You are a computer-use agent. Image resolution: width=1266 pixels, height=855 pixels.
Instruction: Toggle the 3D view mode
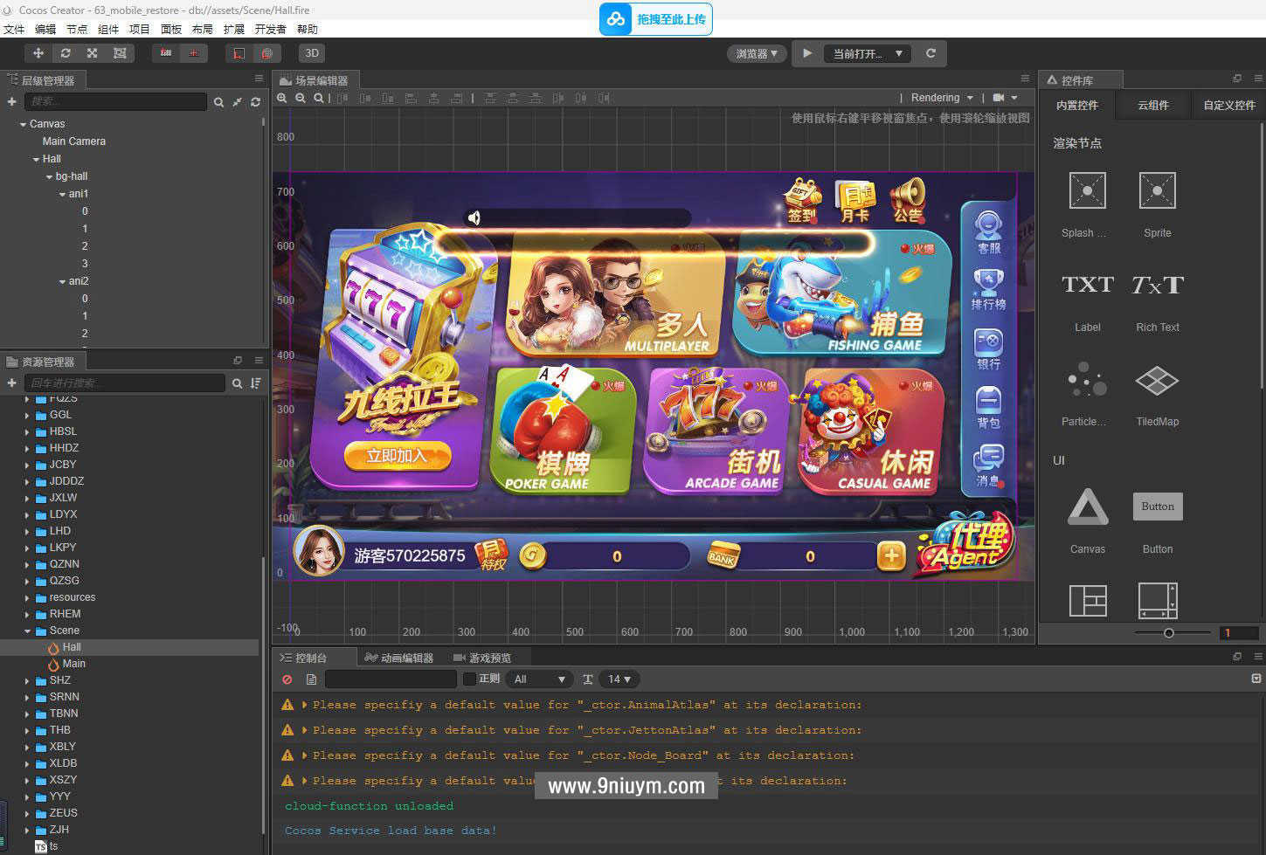click(312, 53)
